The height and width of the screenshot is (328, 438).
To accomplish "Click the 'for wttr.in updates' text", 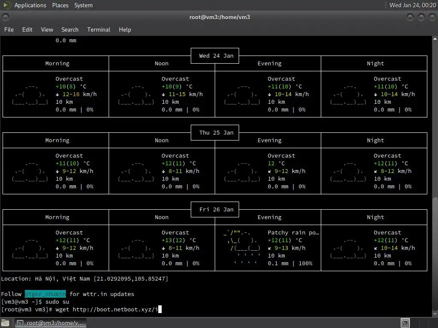I will [102, 294].
